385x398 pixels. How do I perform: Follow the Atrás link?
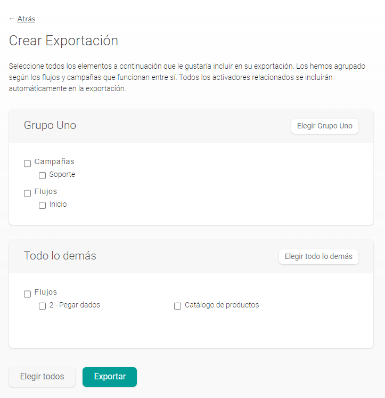point(26,19)
